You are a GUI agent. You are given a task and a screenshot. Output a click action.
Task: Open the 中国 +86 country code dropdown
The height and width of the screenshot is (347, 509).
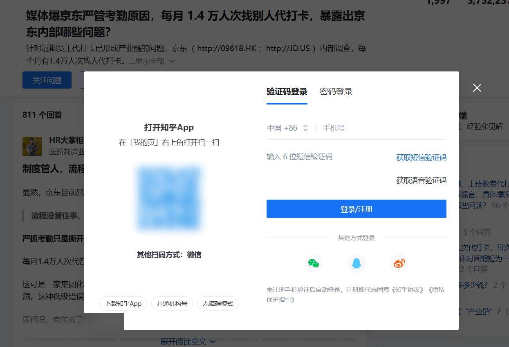click(287, 128)
